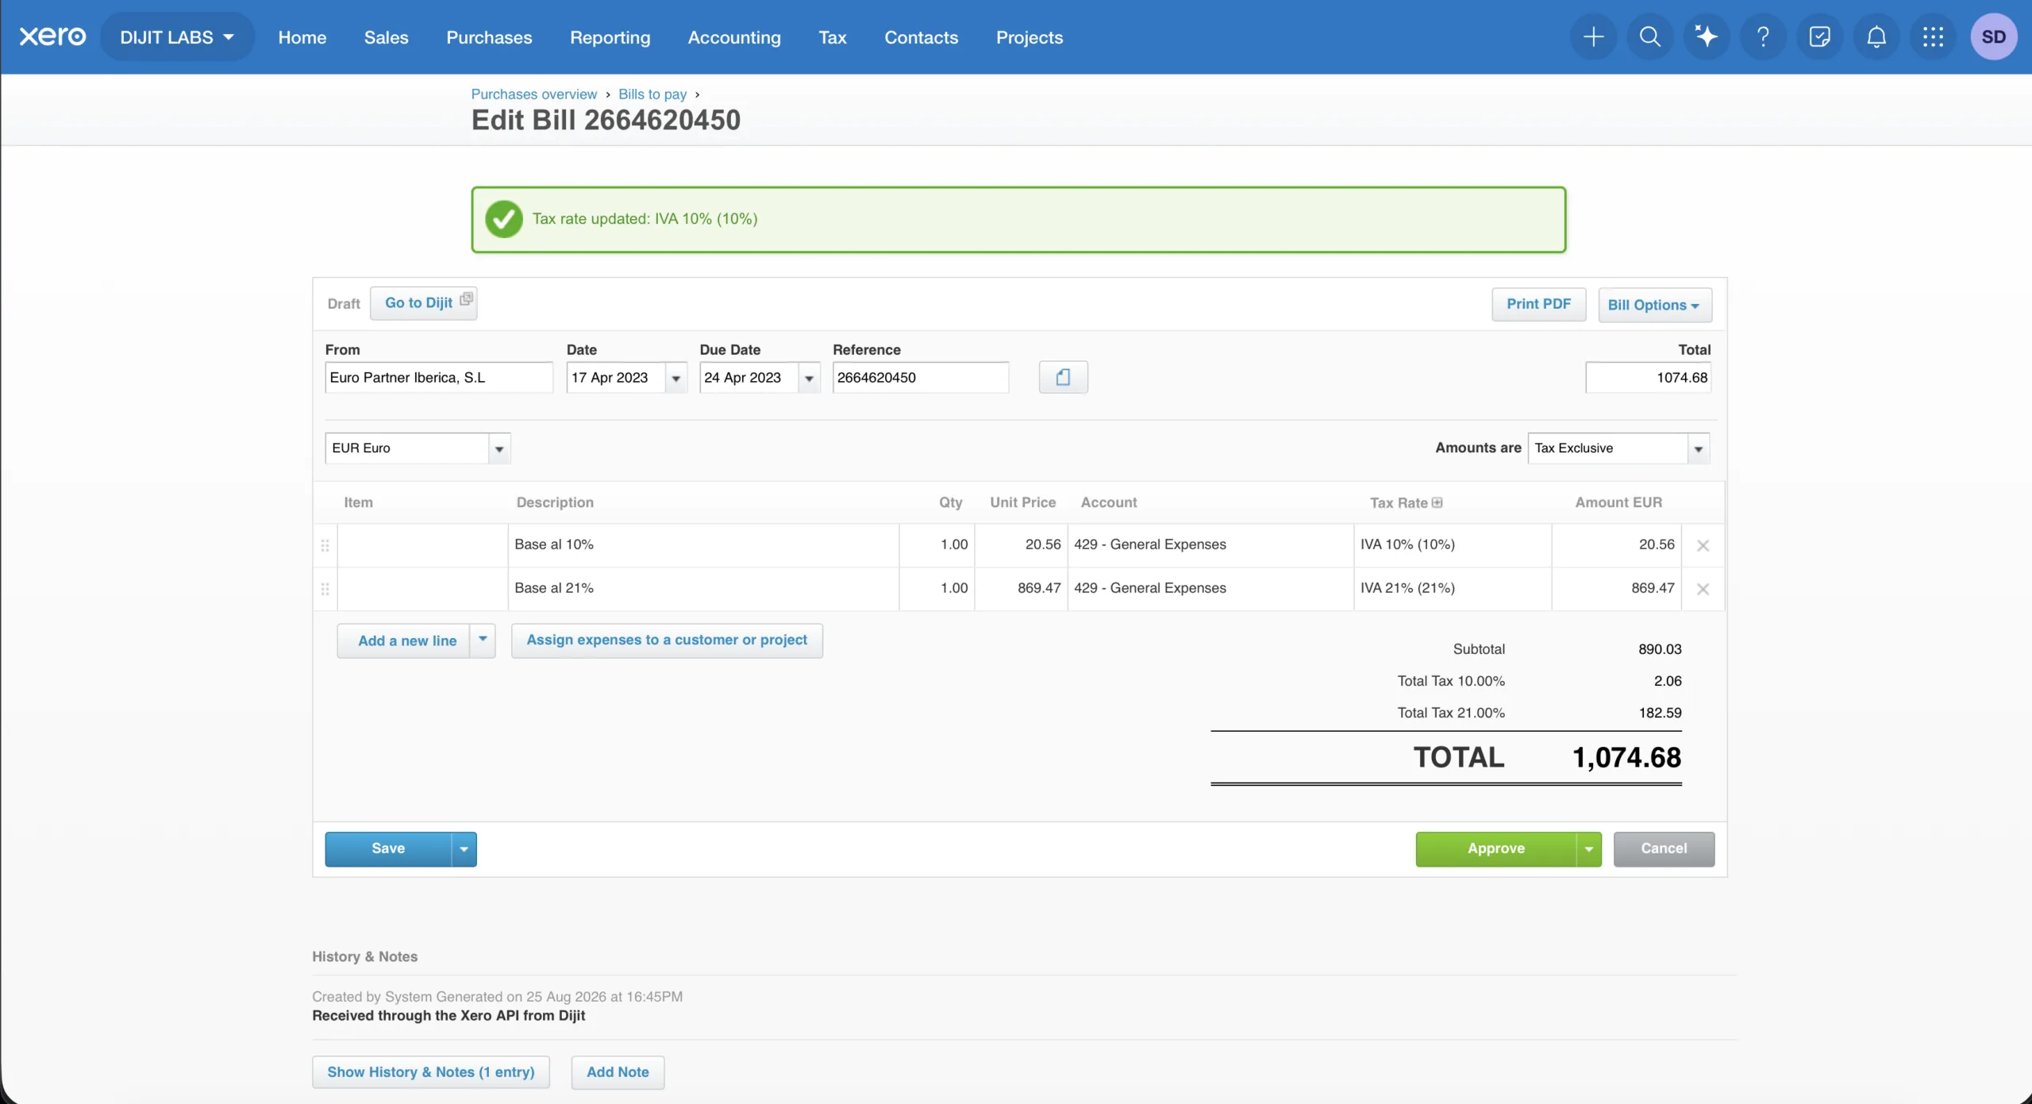Viewport: 2032px width, 1104px height.
Task: Click the Due Date field 24 Apr 2023
Action: pos(749,378)
